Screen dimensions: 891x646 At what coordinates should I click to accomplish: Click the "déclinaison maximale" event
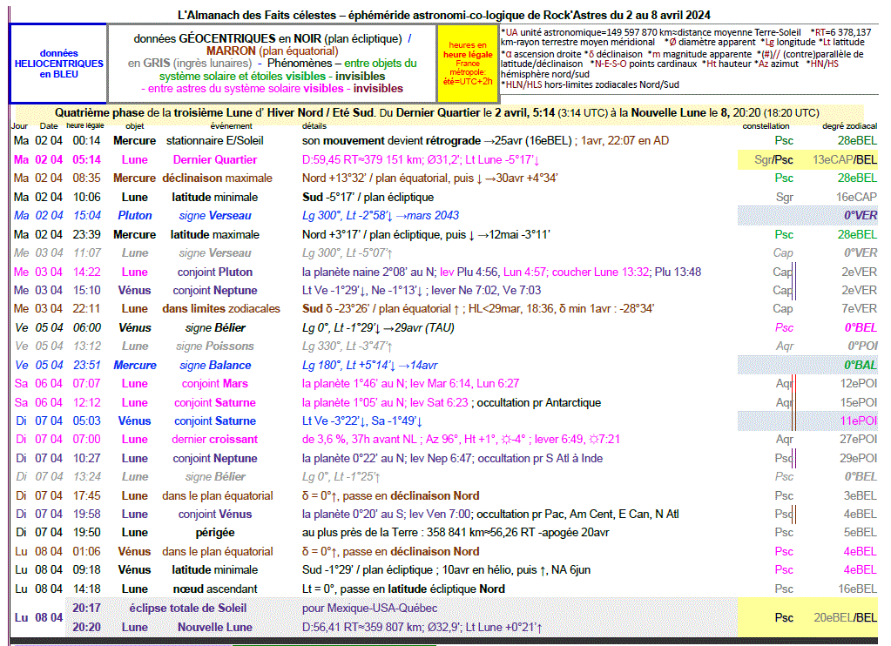(217, 178)
